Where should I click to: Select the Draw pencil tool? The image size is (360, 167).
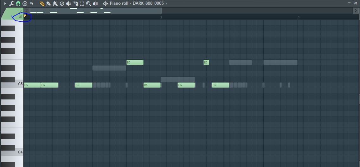pos(42,3)
